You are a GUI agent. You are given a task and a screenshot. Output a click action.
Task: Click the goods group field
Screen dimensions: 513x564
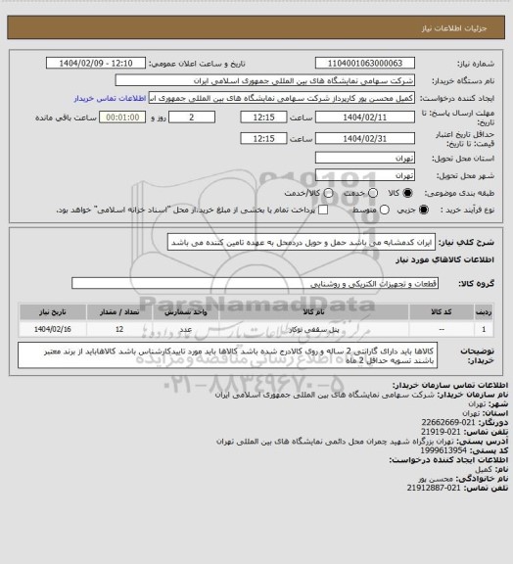point(255,283)
